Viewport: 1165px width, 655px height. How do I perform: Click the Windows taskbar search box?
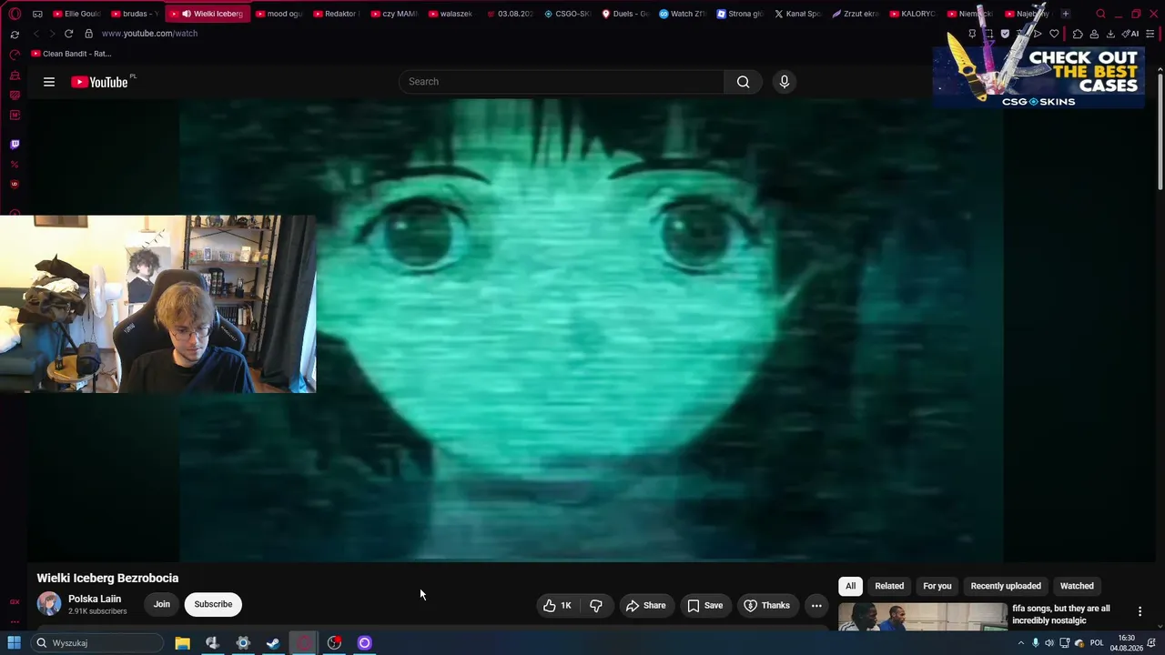[96, 643]
